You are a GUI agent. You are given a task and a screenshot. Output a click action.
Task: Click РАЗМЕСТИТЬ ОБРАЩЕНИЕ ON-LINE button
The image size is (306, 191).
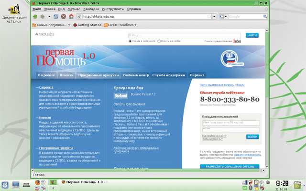coord(229,167)
